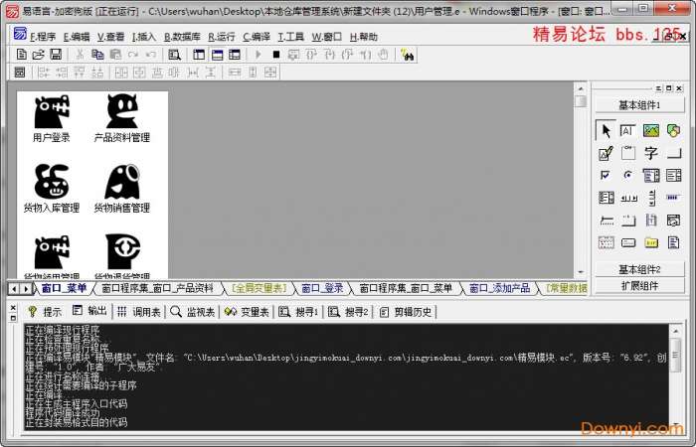This screenshot has height=447, width=696.
Task: Click the Cut scissors toolbar icon
Action: point(80,55)
